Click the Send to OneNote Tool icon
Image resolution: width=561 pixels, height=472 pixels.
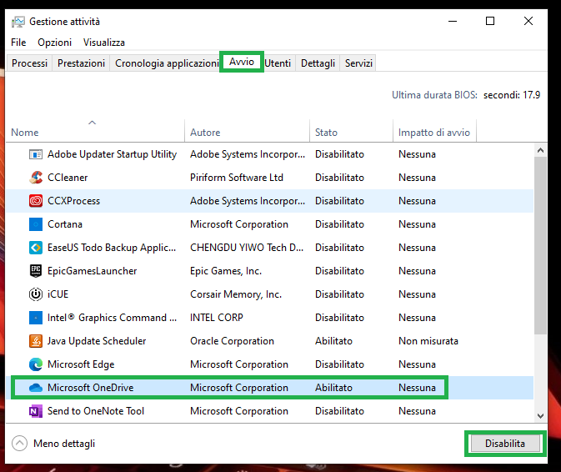point(35,411)
